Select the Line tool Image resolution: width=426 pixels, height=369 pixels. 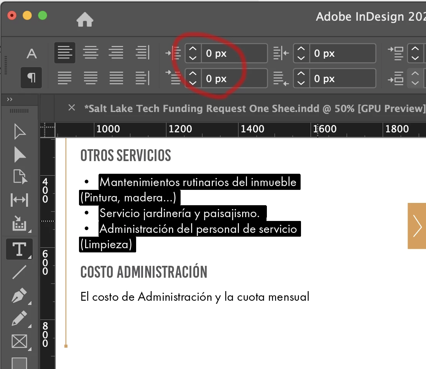click(x=20, y=272)
